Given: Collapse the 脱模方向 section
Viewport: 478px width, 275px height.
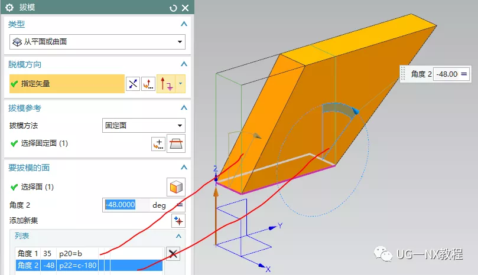Looking at the screenshot, I should tap(184, 64).
